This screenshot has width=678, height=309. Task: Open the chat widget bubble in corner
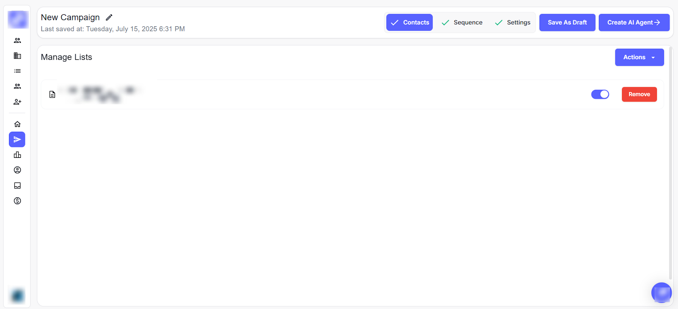(661, 292)
